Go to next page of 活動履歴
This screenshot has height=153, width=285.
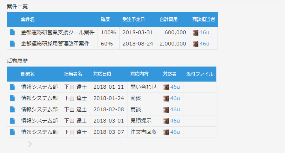pyautogui.click(x=30, y=144)
